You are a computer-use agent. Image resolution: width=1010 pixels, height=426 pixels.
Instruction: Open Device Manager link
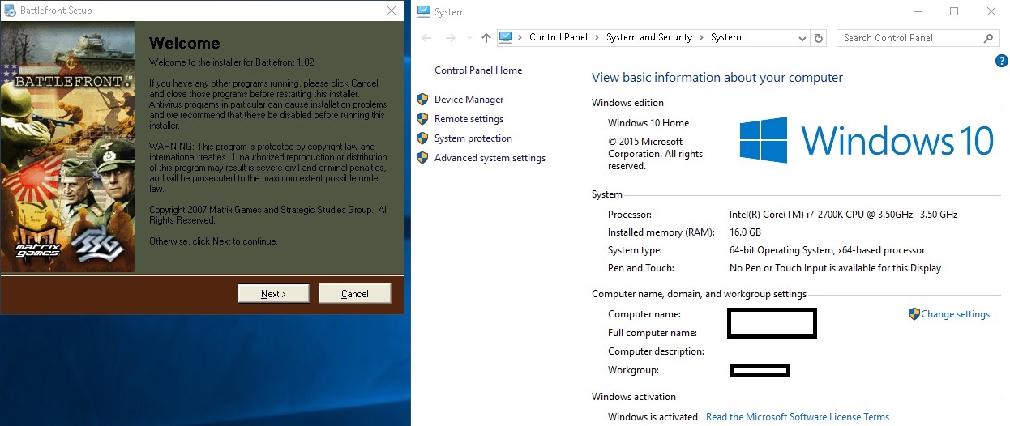(x=469, y=100)
